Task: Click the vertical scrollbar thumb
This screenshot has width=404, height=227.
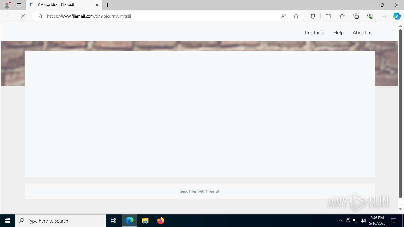Action: tap(400, 113)
